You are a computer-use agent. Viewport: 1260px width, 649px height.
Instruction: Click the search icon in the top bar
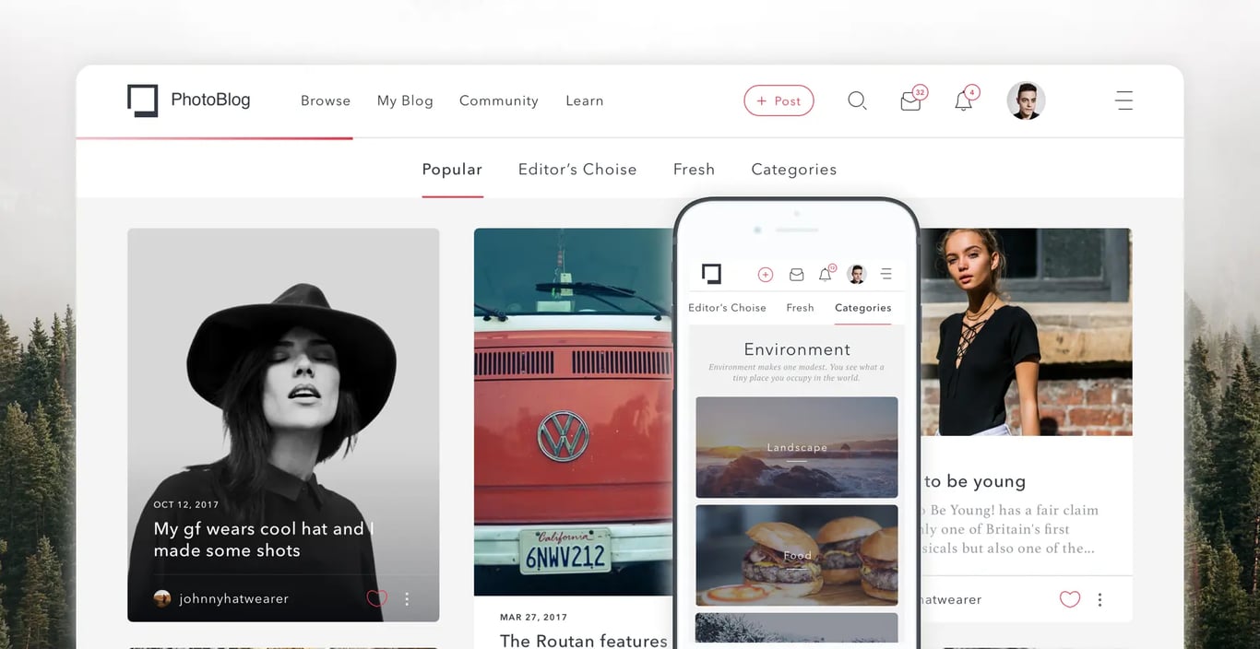[x=857, y=100]
